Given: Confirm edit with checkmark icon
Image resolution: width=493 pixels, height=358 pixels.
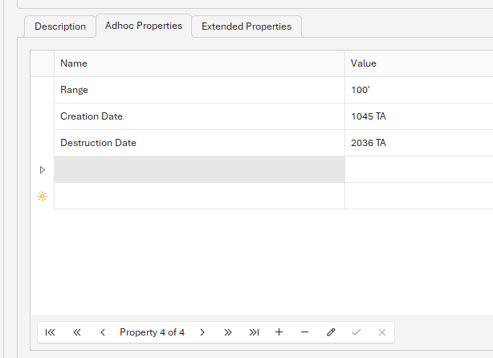Looking at the screenshot, I should pyautogui.click(x=357, y=332).
